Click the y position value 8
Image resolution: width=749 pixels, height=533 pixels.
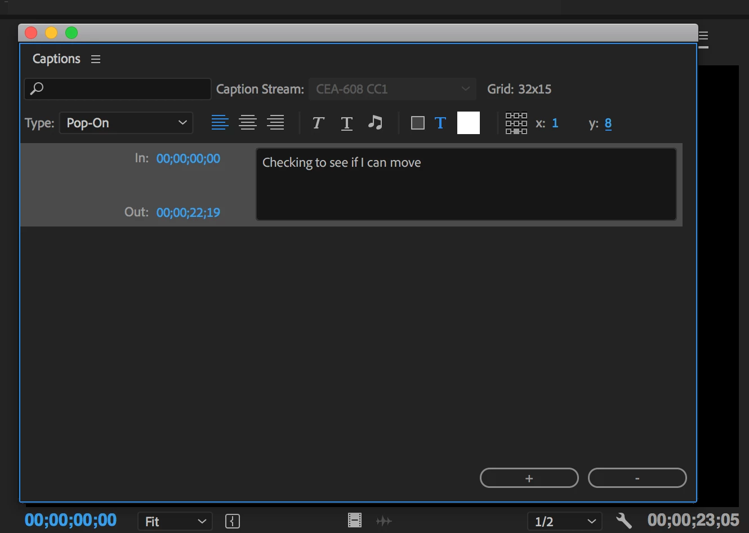(608, 123)
